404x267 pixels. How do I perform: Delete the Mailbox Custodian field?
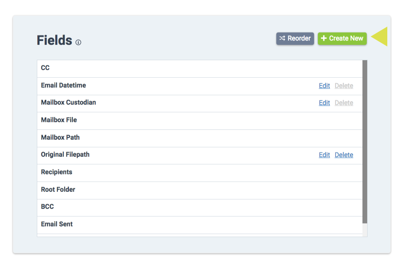point(344,103)
